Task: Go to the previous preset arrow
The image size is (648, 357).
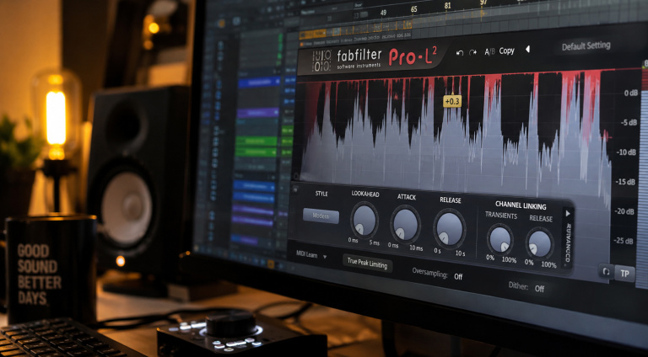Action: (x=527, y=49)
